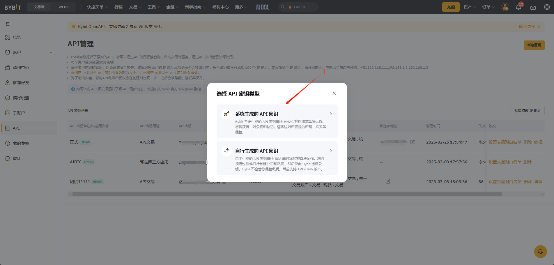
Task: Select 系统生成的 API 密钥 option
Action: coord(277,121)
